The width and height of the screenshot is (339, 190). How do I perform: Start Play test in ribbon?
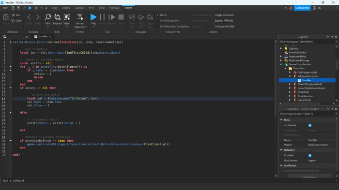point(93,17)
